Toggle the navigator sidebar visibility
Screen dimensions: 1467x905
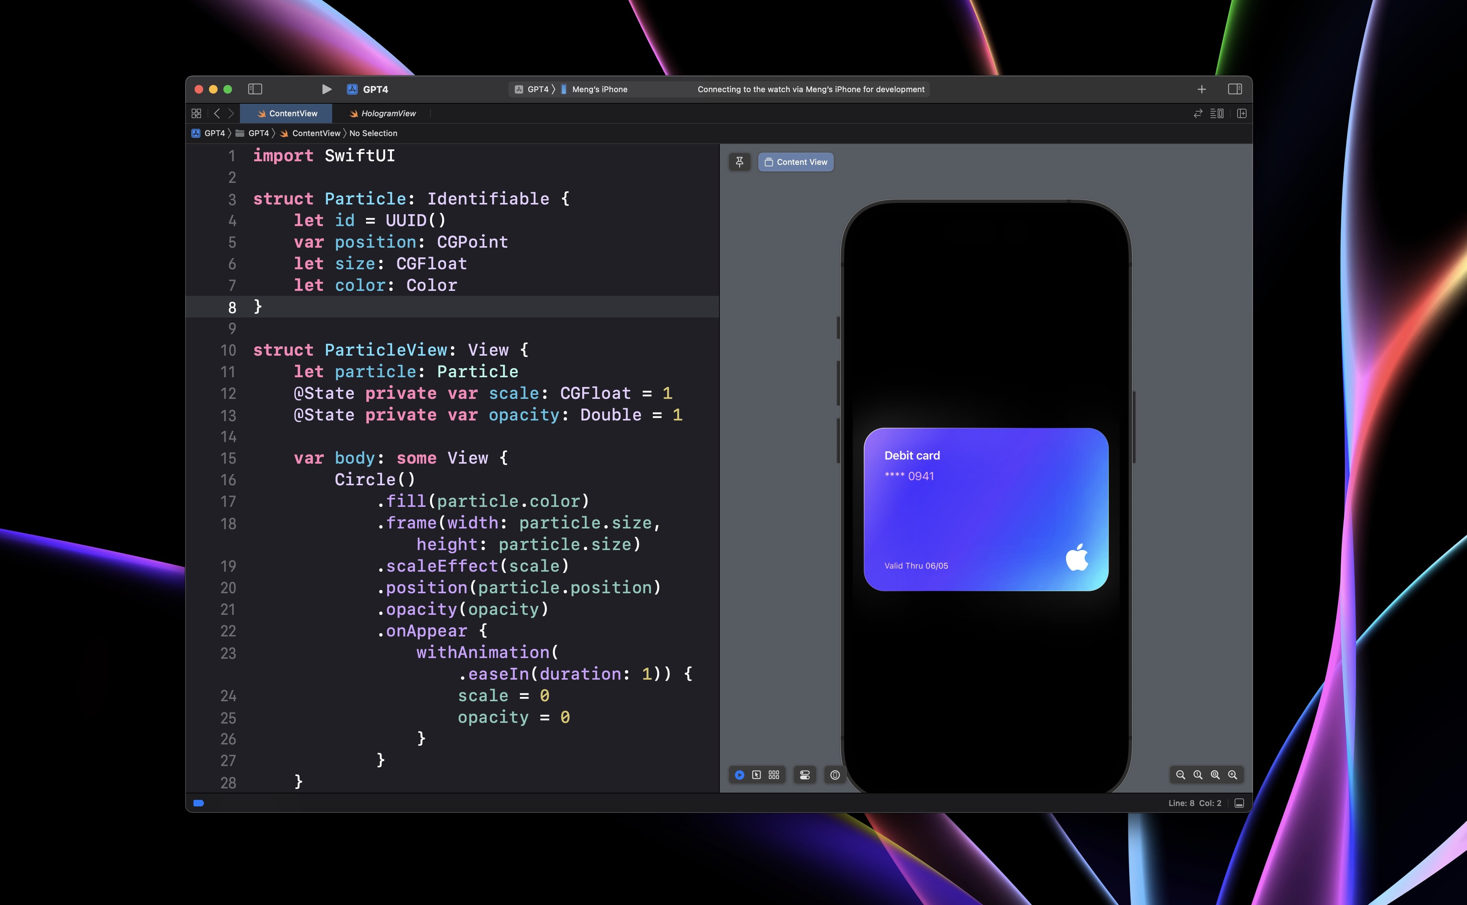pyautogui.click(x=256, y=89)
